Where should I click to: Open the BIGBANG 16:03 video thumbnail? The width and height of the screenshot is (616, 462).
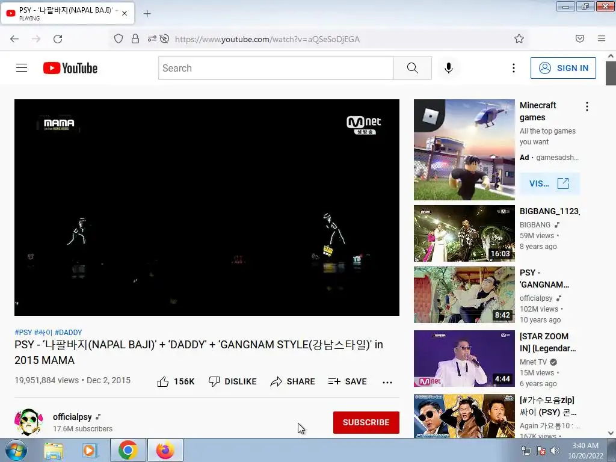coord(464,233)
